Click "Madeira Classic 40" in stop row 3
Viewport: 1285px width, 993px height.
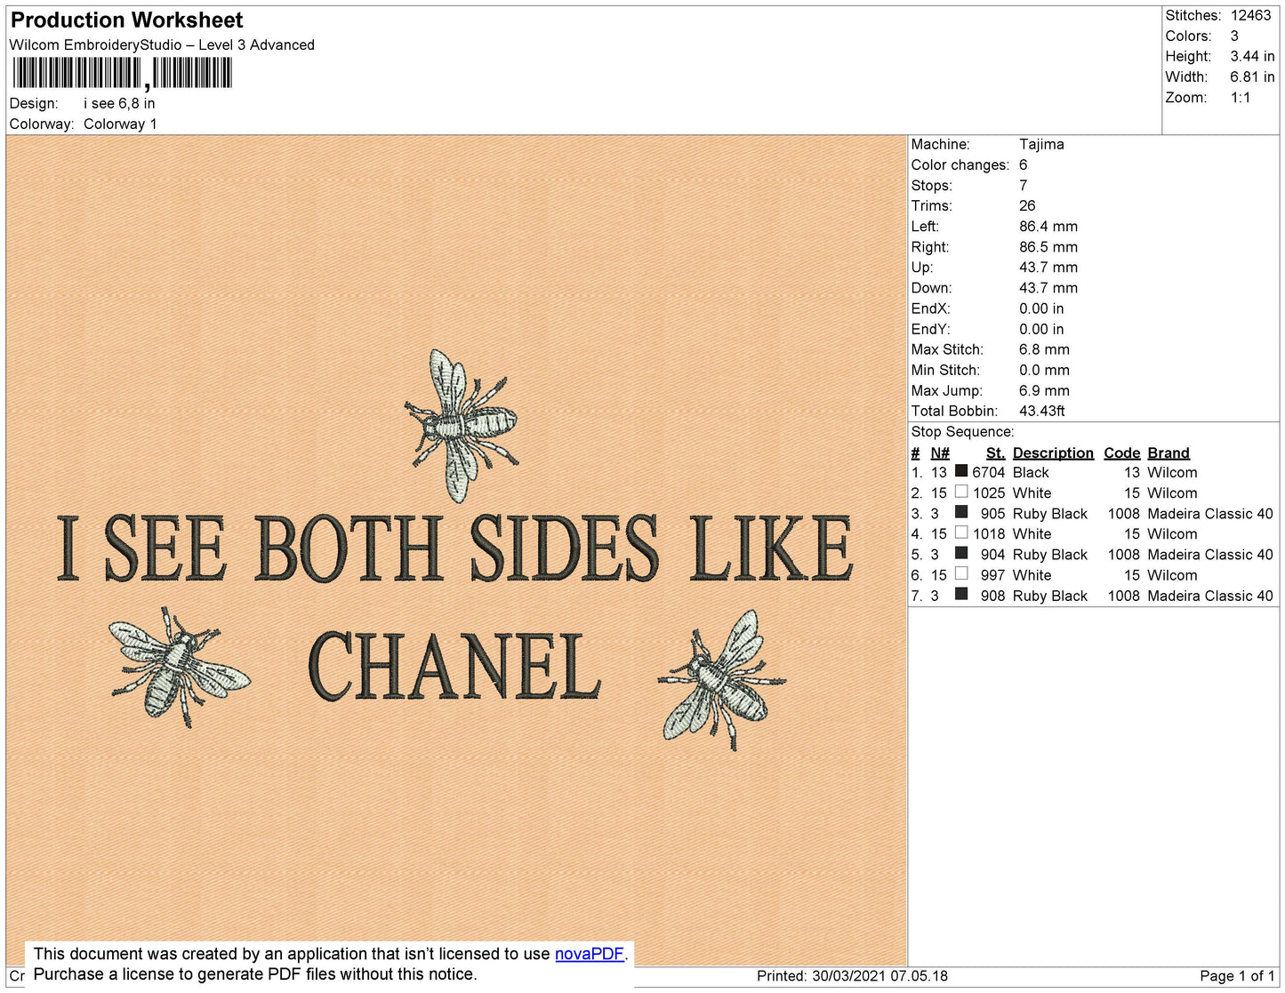coord(1210,514)
